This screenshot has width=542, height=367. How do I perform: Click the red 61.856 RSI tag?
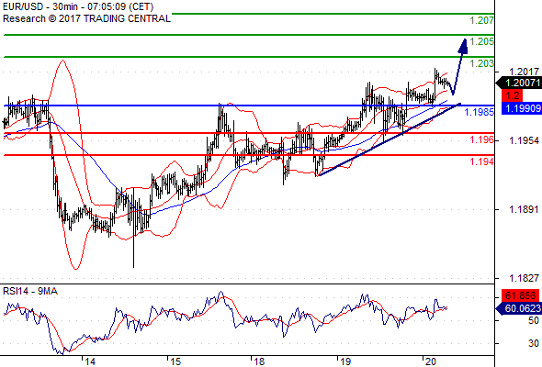(520, 295)
